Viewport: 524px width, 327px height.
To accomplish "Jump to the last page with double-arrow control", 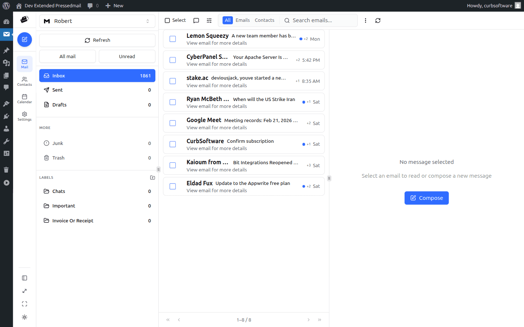I will click(319, 320).
